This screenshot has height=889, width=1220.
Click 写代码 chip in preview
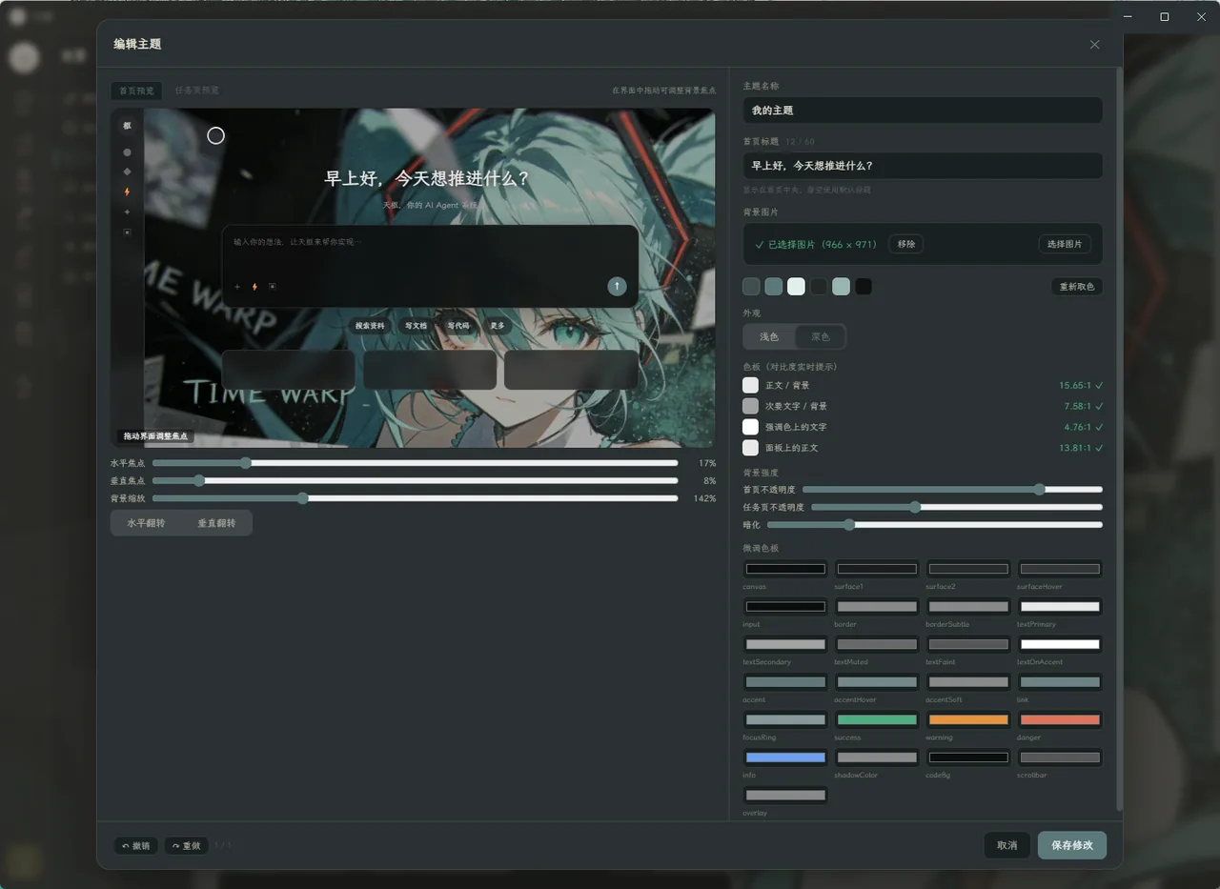(457, 326)
